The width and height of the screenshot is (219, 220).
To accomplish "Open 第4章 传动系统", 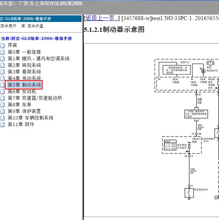I will tap(24, 78).
